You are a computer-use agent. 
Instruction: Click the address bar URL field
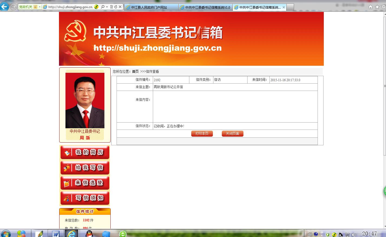pos(70,7)
